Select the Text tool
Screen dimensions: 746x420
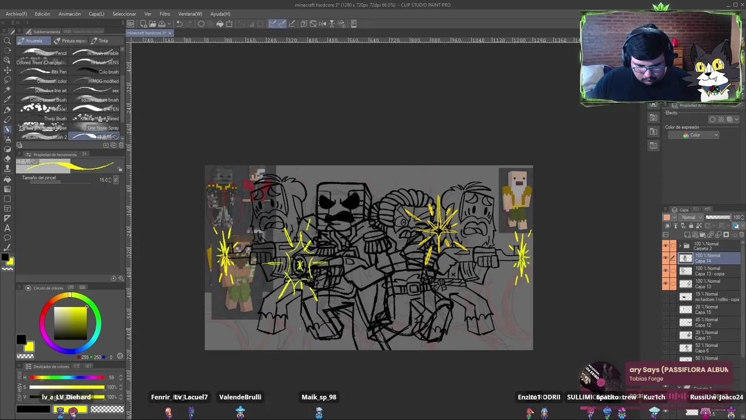(7, 228)
